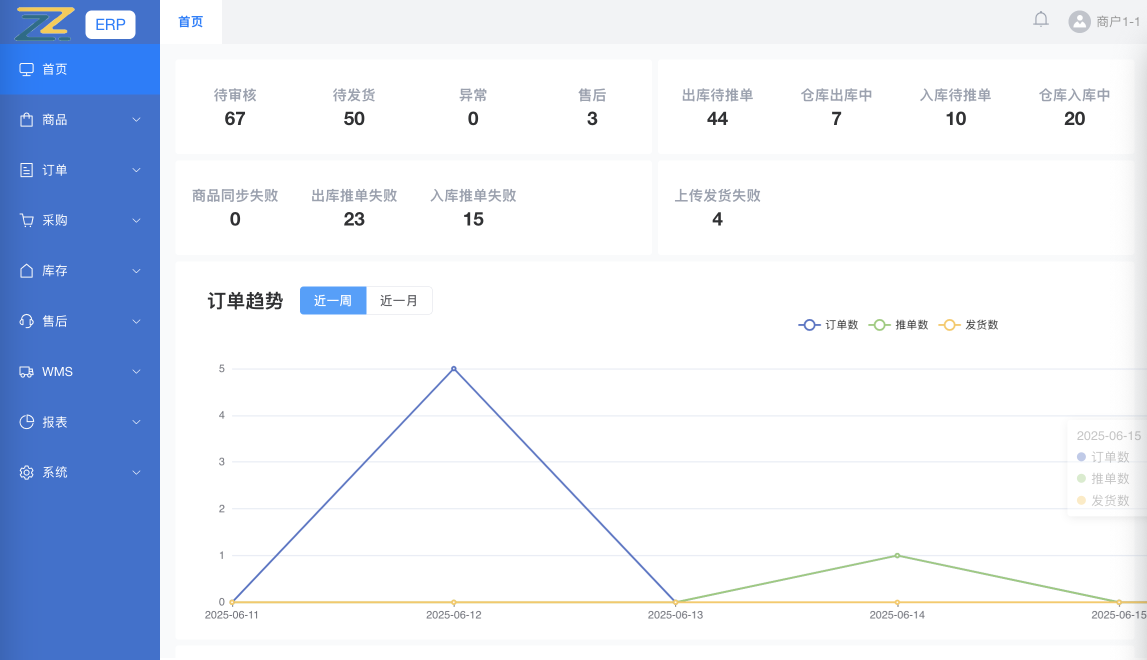Switch to the 近一月 view
Viewport: 1147px width, 660px height.
399,300
